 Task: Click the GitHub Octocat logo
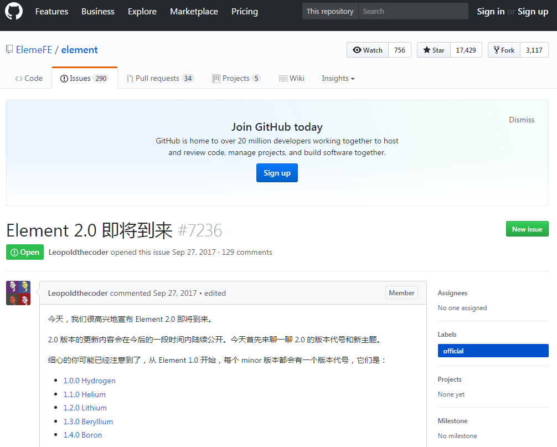14,11
